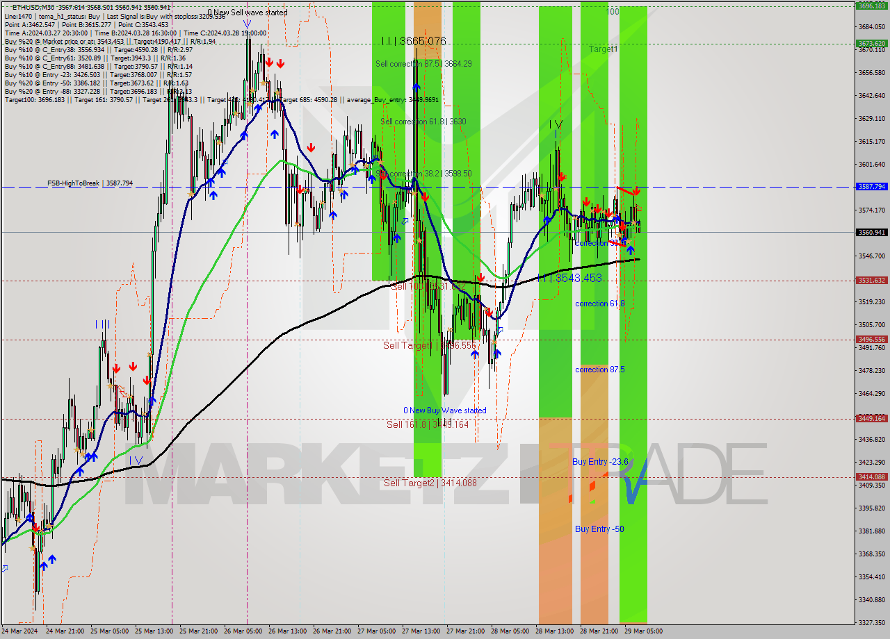Click the 'Sell 100 | 3531.632' label

[x=428, y=286]
